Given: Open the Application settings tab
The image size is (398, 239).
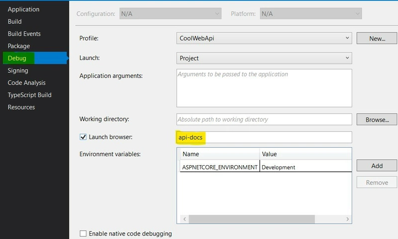Looking at the screenshot, I should (23, 9).
